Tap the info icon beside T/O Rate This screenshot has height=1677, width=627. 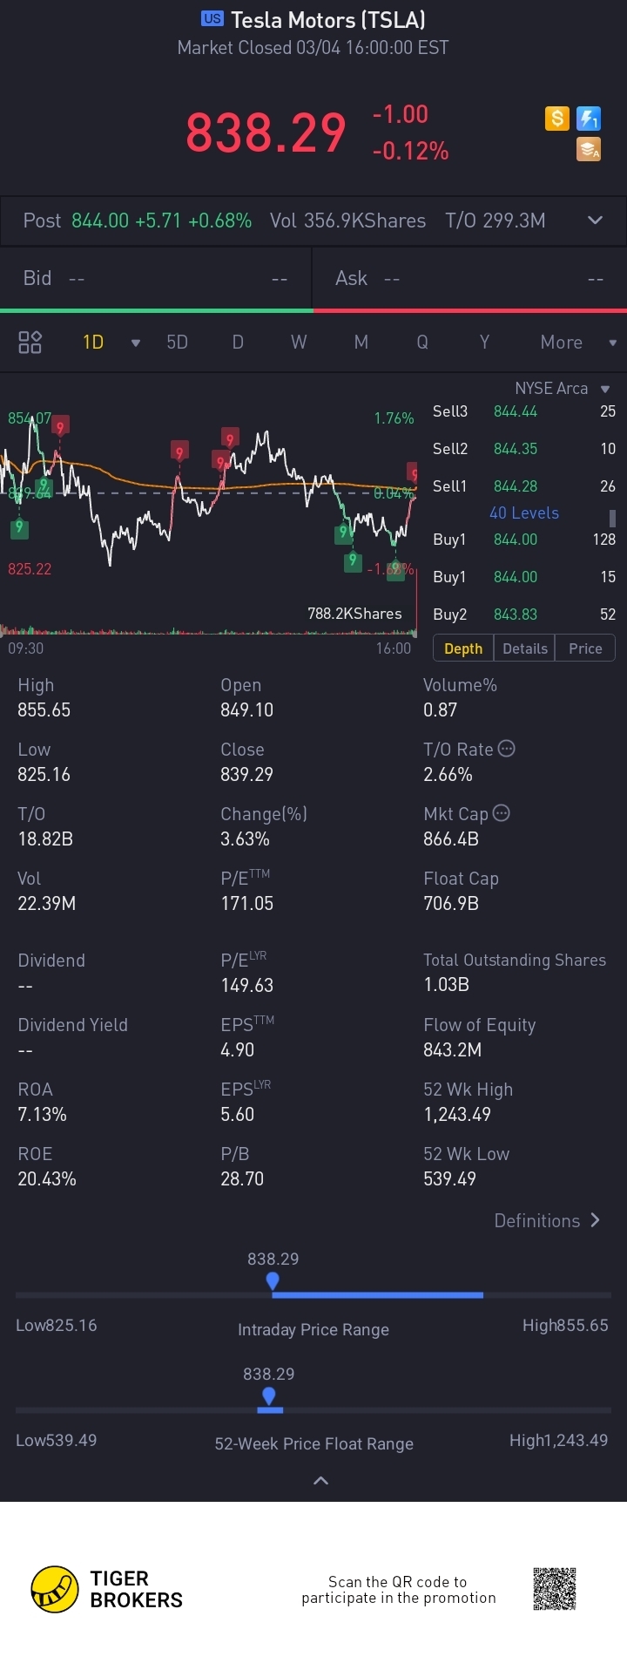[x=506, y=749]
